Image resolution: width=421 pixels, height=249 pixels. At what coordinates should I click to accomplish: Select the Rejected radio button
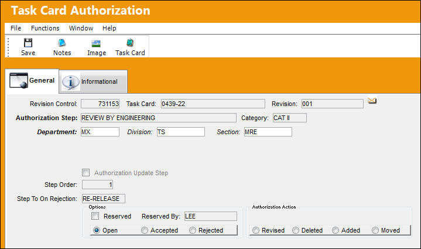point(193,230)
